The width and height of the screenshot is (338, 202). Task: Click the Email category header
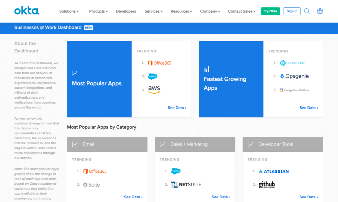coord(107,144)
